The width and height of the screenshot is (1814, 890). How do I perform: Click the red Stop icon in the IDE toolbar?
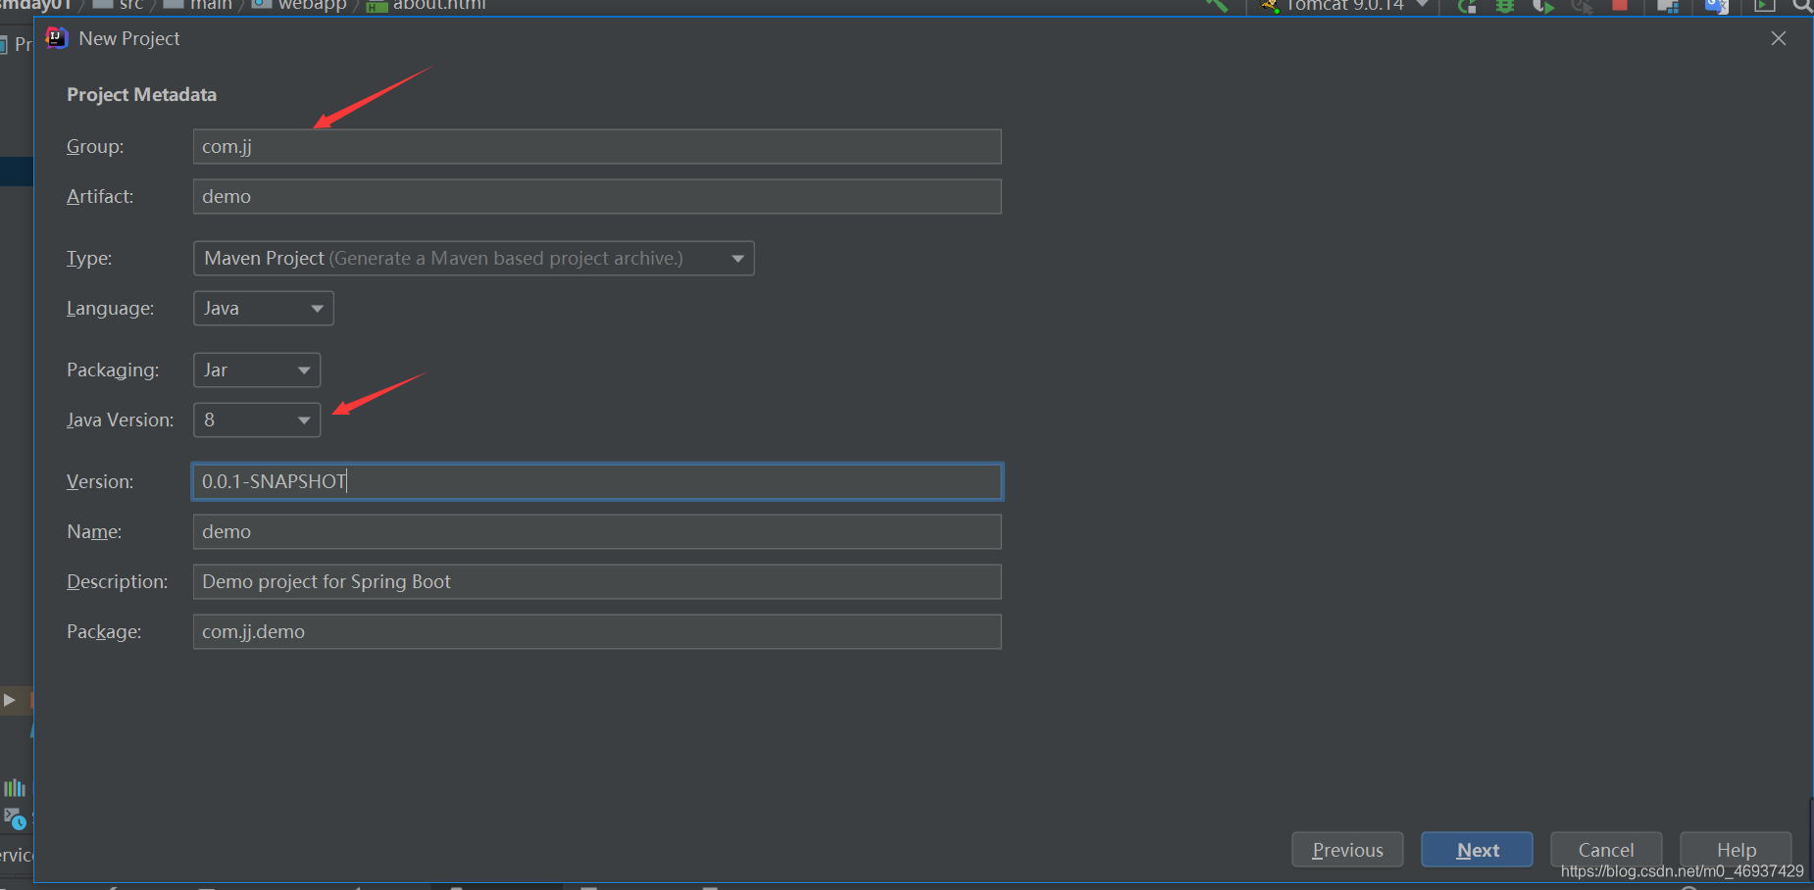pos(1620,5)
